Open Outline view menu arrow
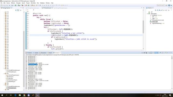 (x=171, y=10)
